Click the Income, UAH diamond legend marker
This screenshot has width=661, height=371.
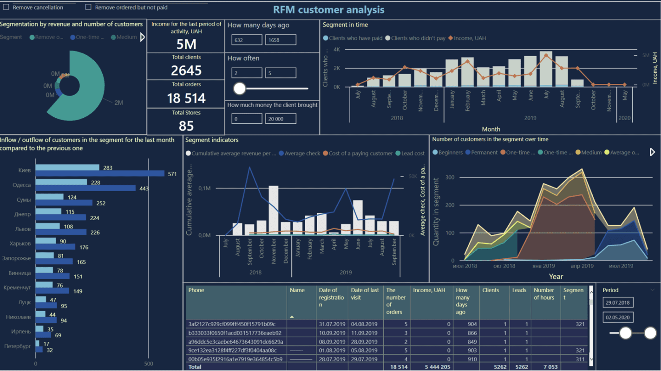click(x=450, y=38)
